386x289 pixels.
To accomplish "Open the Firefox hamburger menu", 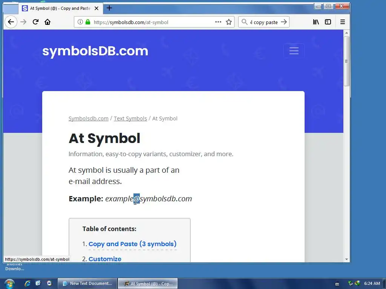I will tap(342, 22).
